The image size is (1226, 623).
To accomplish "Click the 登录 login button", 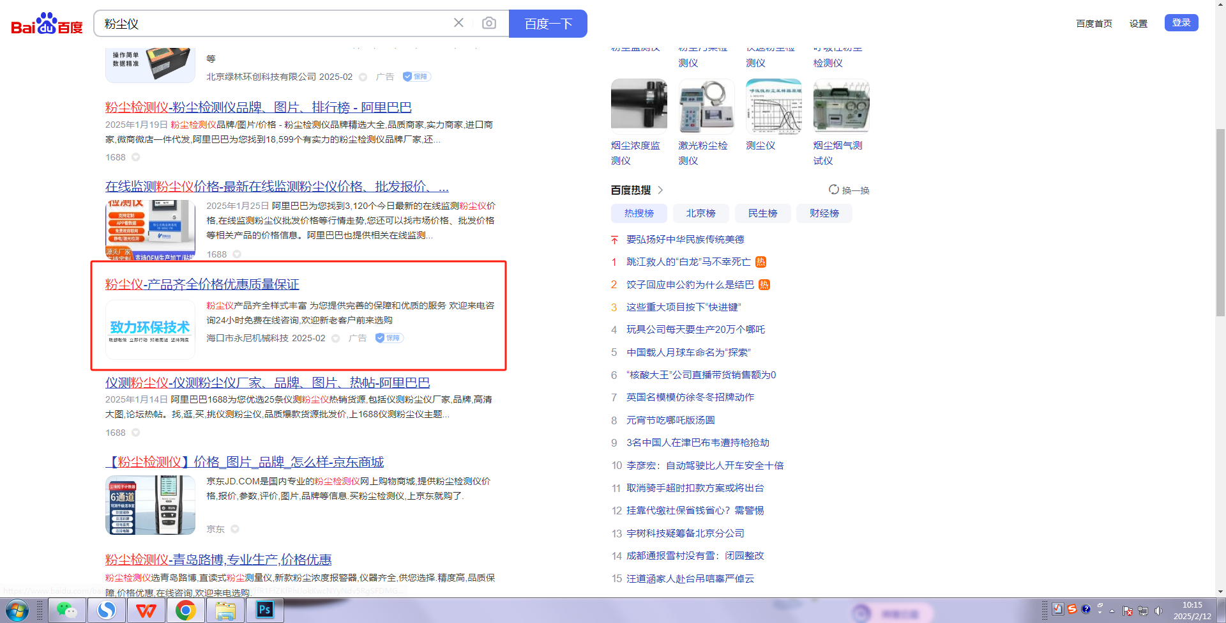I will click(1181, 23).
